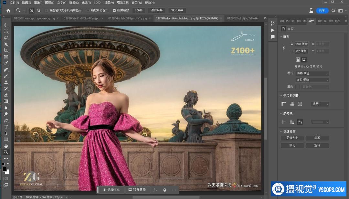This screenshot has width=349, height=199.
Task: Toggle the width-height link constraint
Action: pyautogui.click(x=284, y=47)
